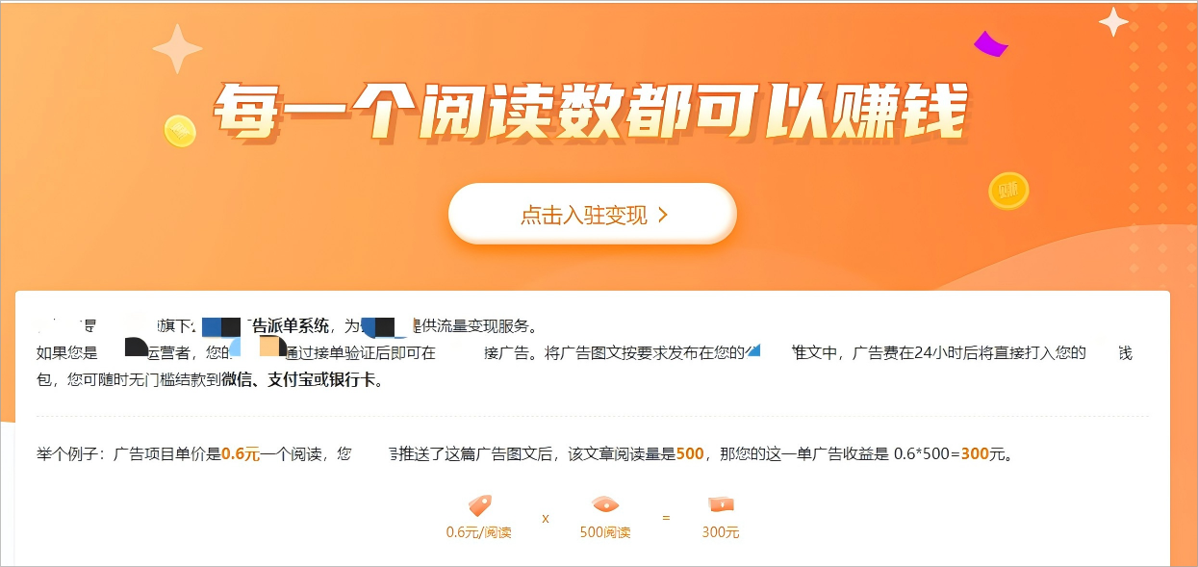Click the 点击入驻变现 button
1198x567 pixels.
coord(592,214)
